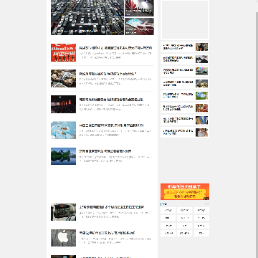
Task: Click the headline beside the surgeons image
Action: click(112, 125)
